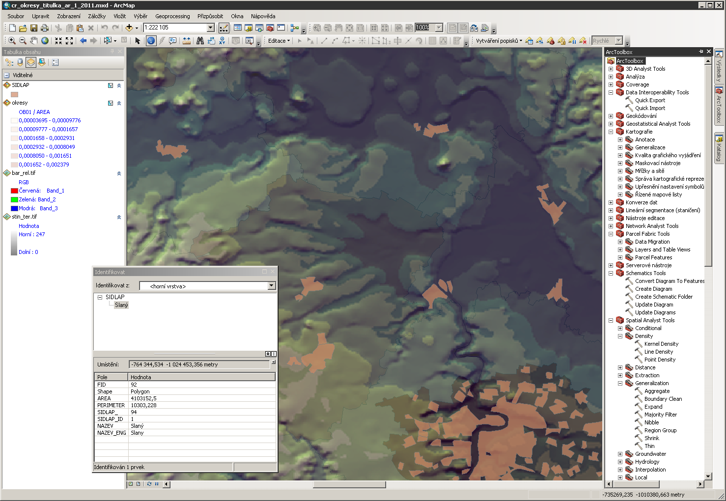The width and height of the screenshot is (726, 501).
Task: Open the Editace dropdown menu
Action: click(279, 41)
